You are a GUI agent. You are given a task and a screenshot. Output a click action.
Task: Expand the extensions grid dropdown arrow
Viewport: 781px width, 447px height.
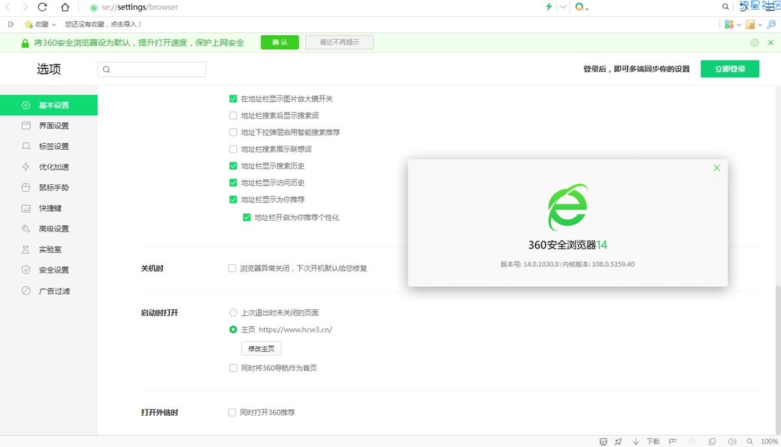[x=739, y=24]
